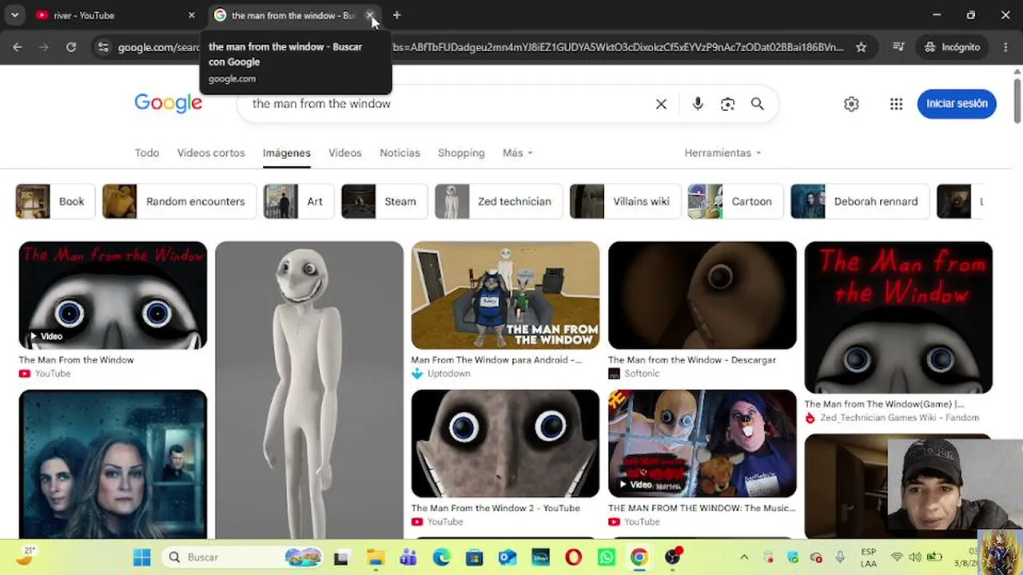Screen dimensions: 1023x575
Task: Open the taskbar weather widget
Action: (x=24, y=557)
